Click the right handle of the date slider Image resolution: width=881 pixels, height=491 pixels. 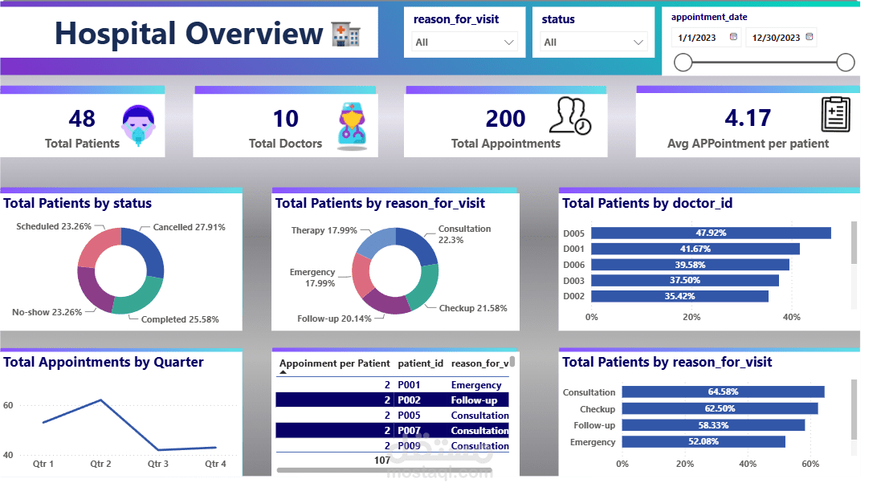845,63
